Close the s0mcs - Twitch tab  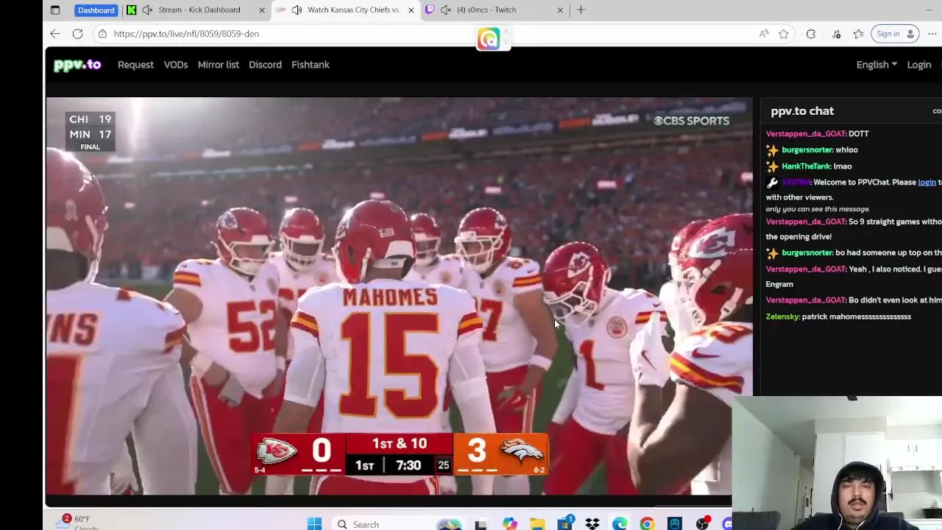coord(560,10)
